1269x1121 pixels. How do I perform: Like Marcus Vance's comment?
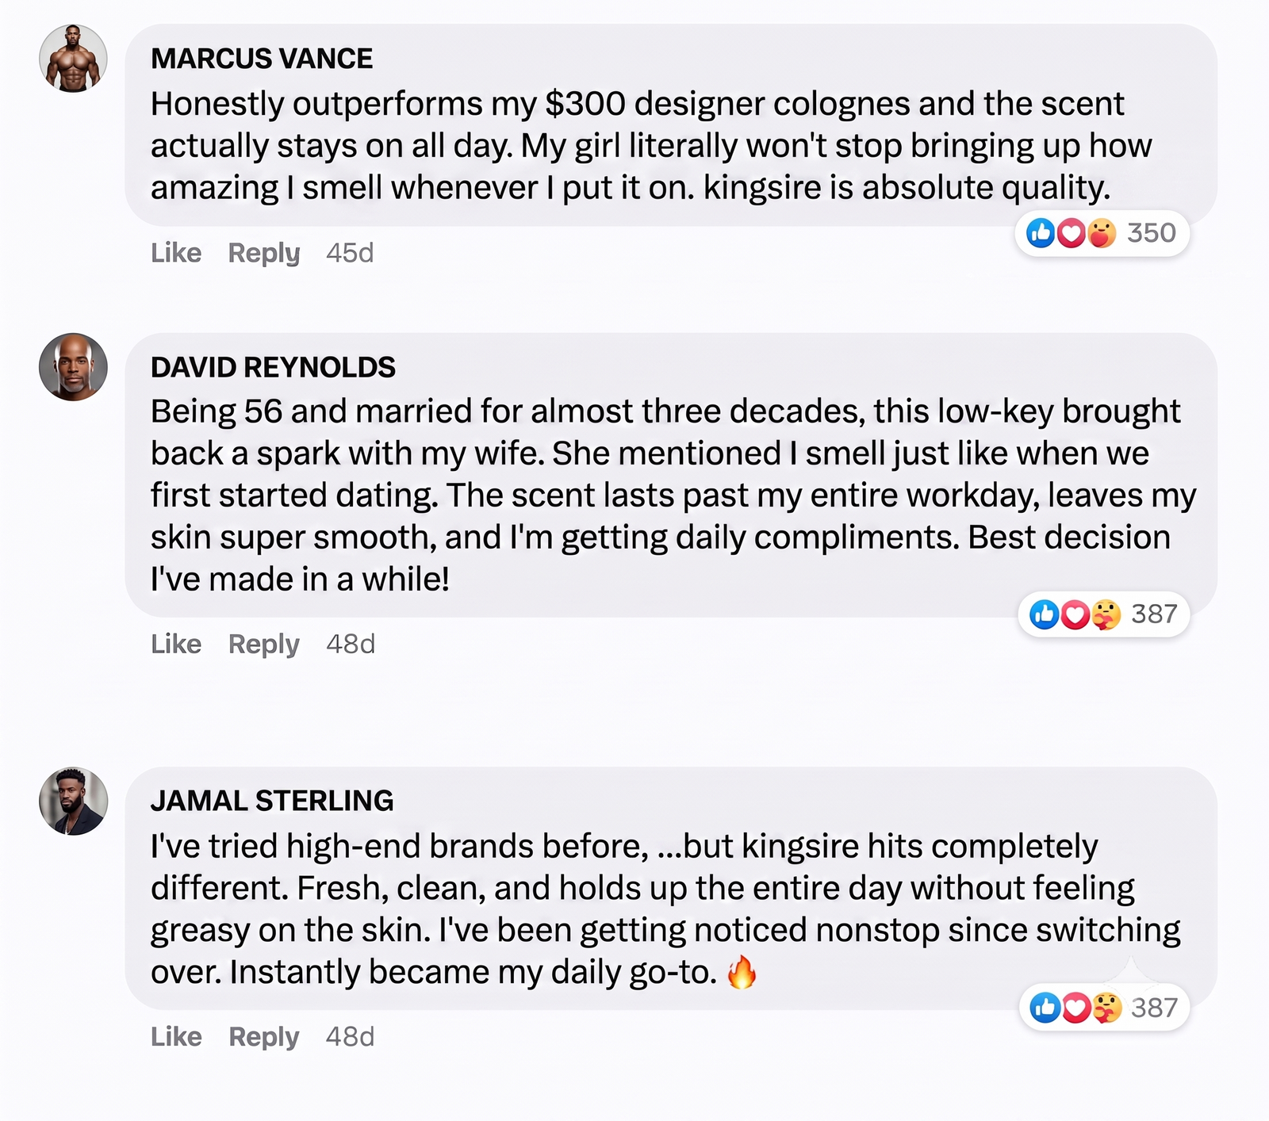pos(176,253)
